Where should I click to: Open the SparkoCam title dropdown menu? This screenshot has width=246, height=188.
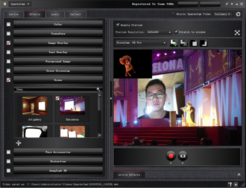pyautogui.click(x=20, y=4)
